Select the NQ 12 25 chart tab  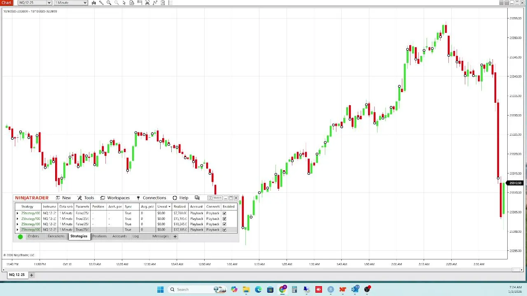click(17, 275)
